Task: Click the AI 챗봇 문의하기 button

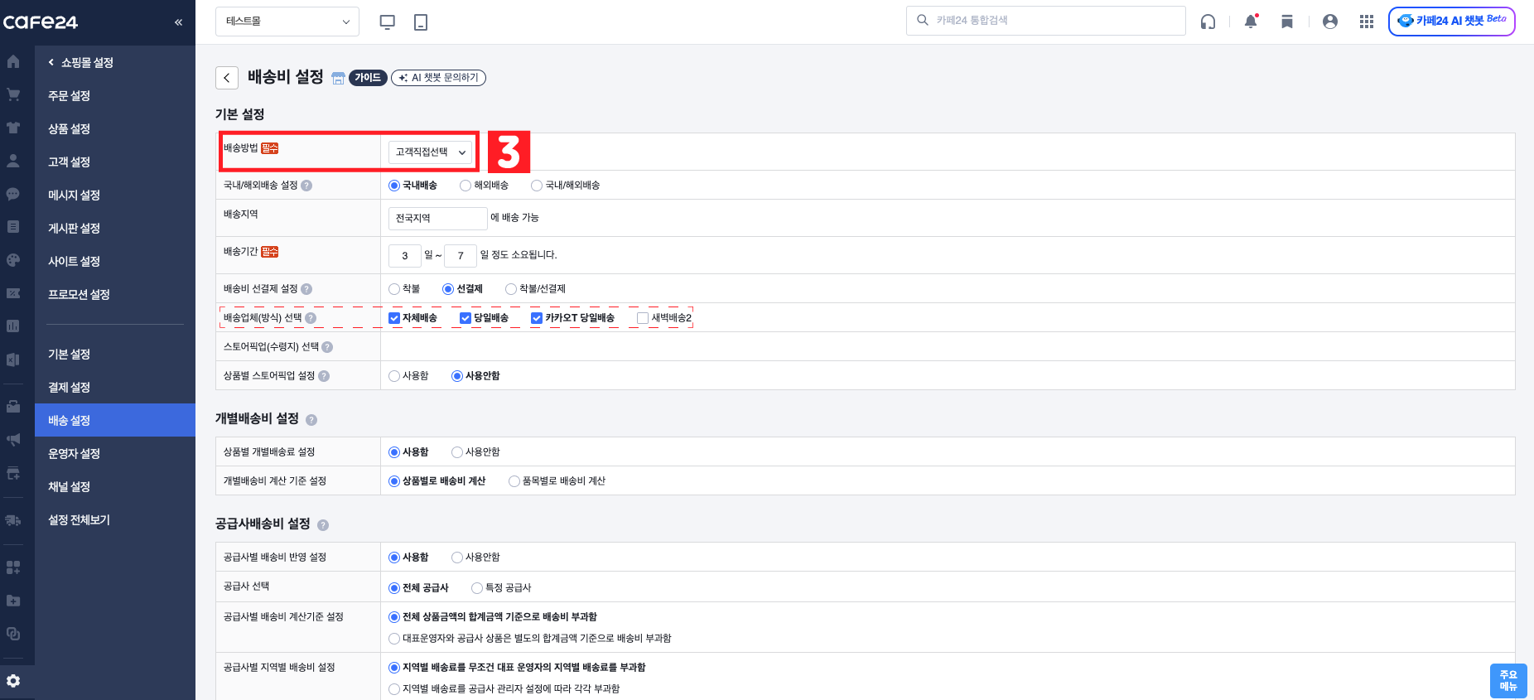Action: pos(438,78)
